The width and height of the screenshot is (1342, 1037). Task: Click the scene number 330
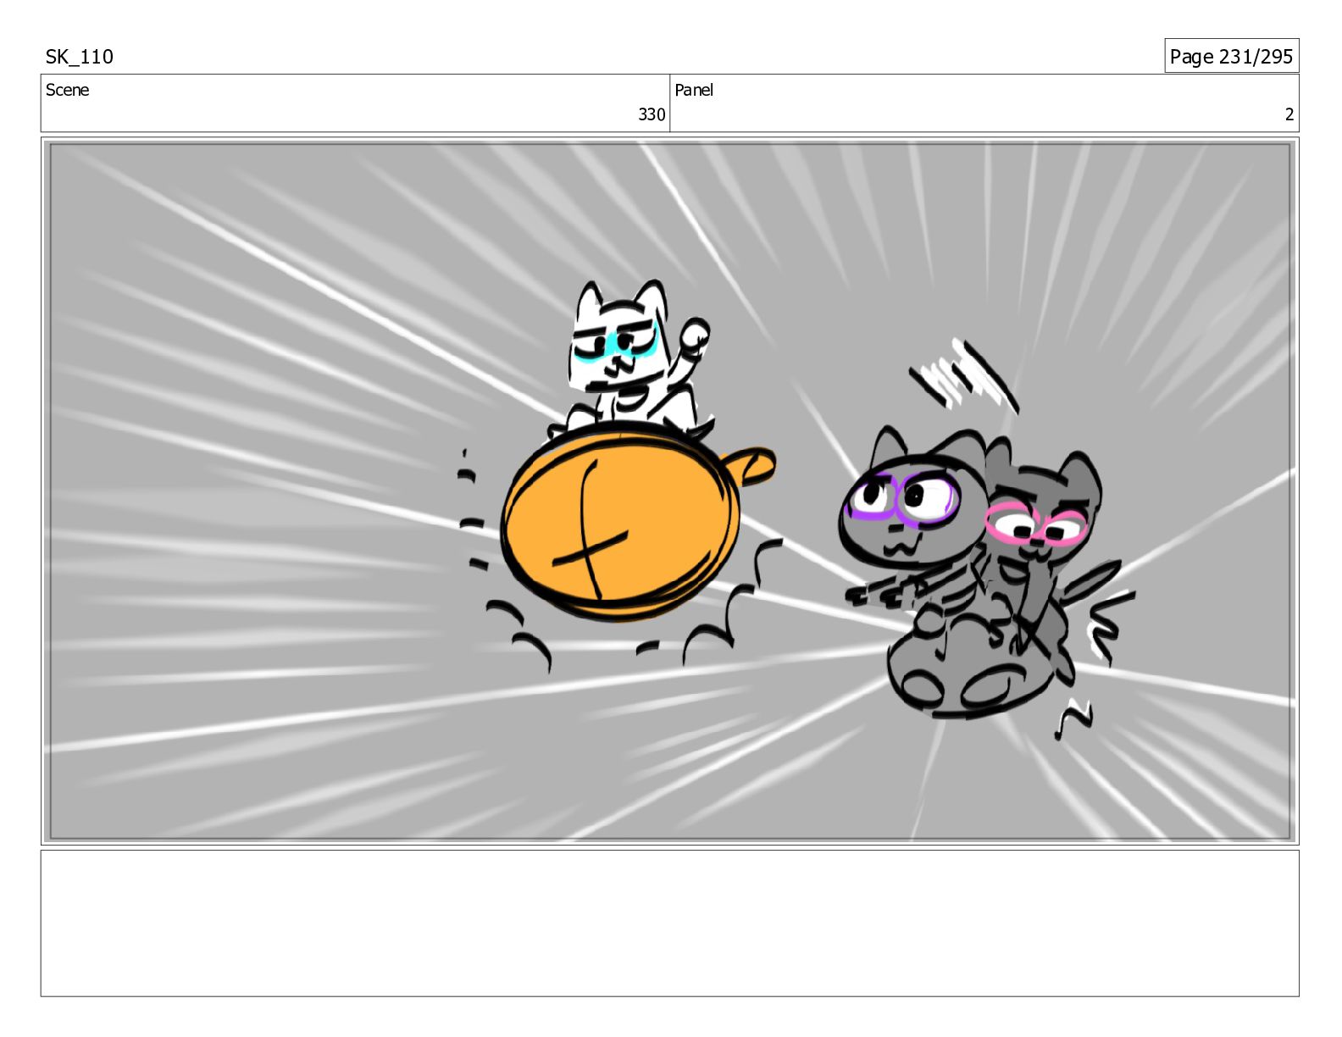[652, 114]
